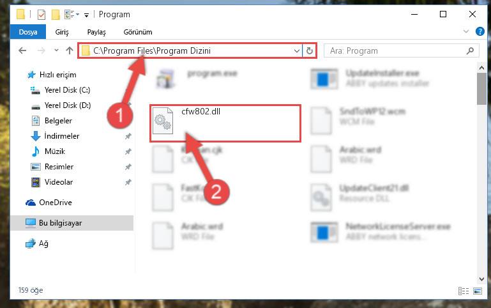Switch to the Görünüm tab
491x308 pixels.
138,32
